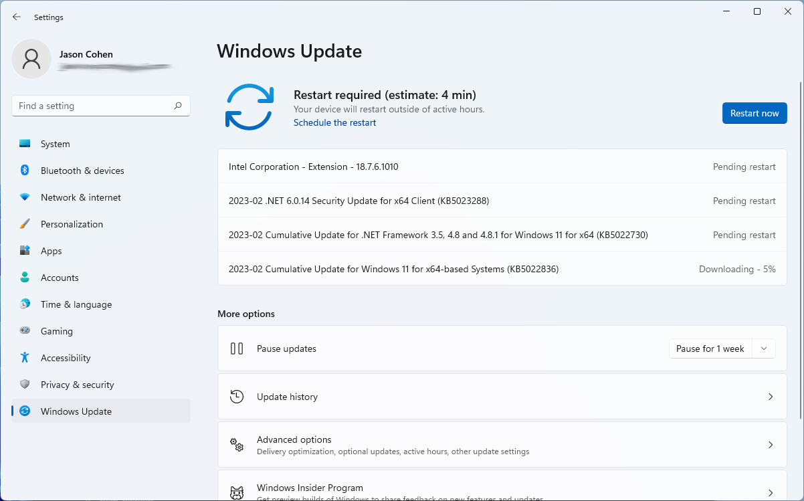Click Jason Cohen's profile avatar
The image size is (804, 501).
click(x=31, y=59)
